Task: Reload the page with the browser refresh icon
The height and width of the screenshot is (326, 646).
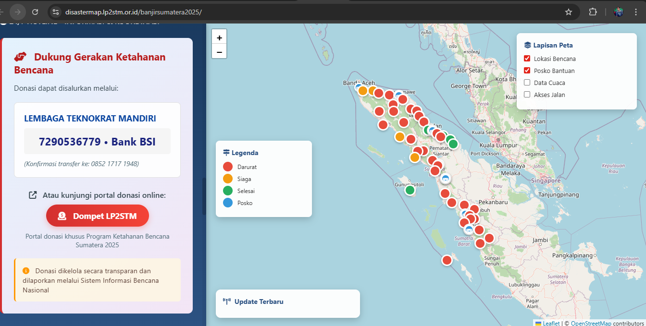Action: (35, 12)
